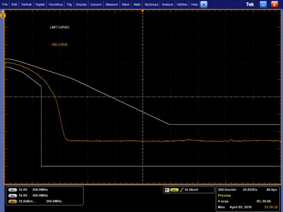Click the C1 trigger source badge
283x212 pixels.
click(174, 190)
